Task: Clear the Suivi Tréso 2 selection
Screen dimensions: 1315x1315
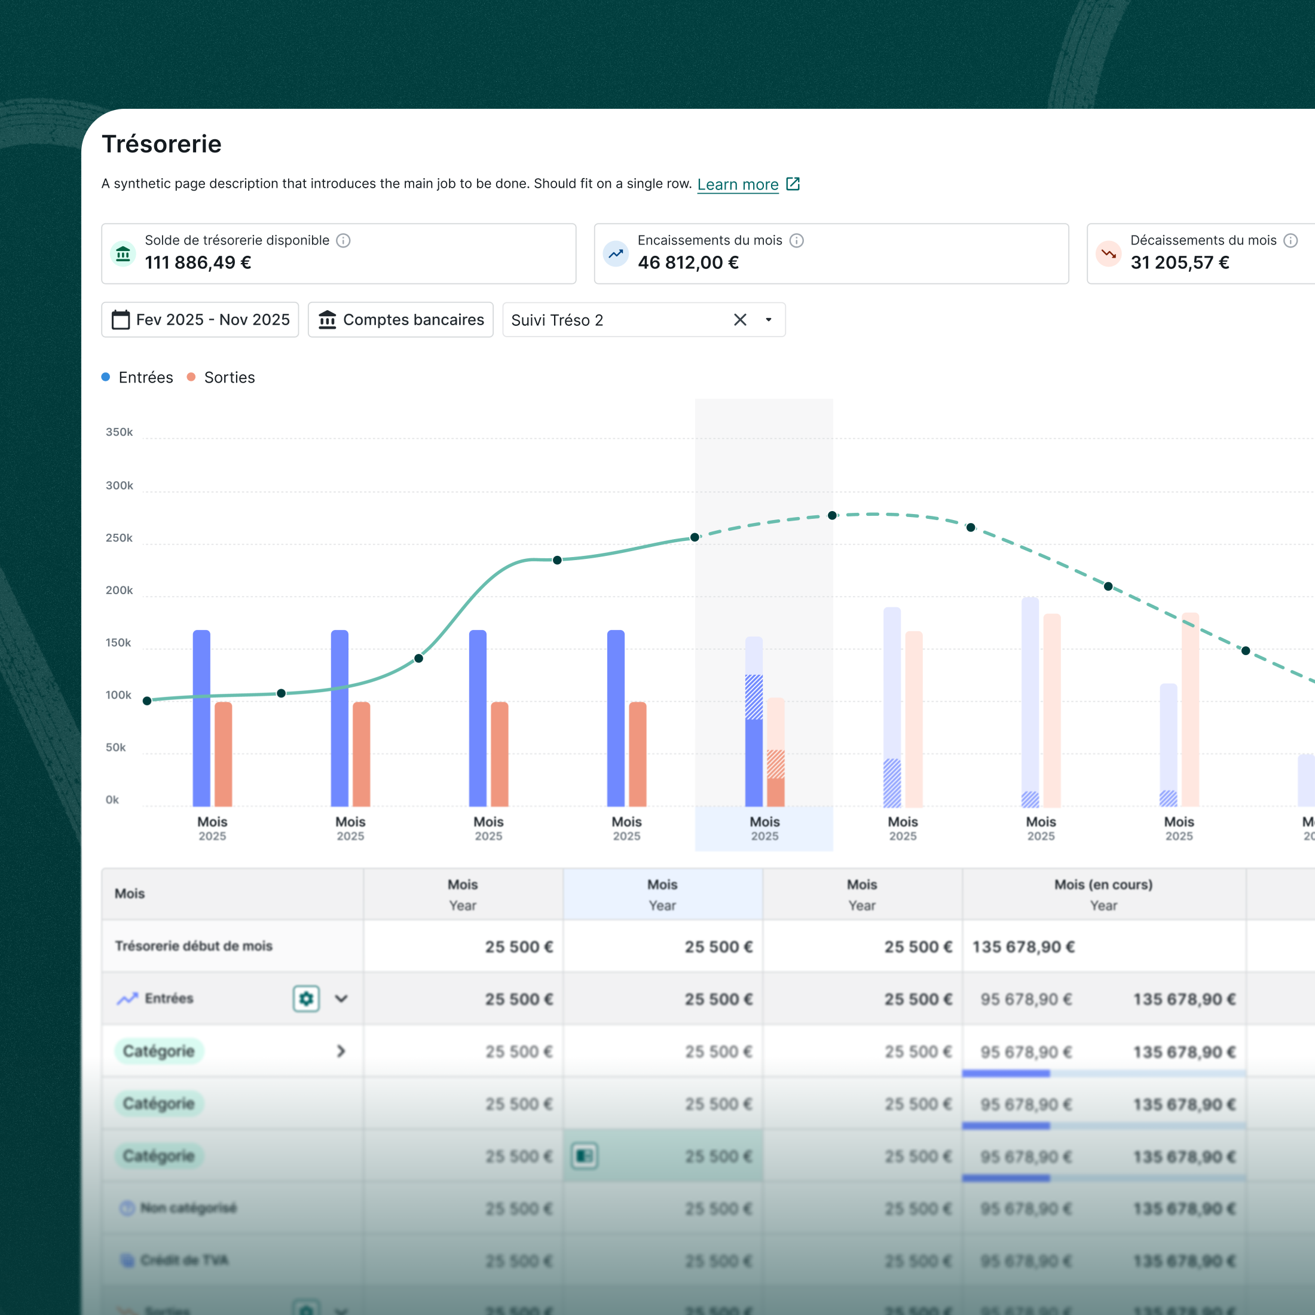Action: [x=740, y=320]
